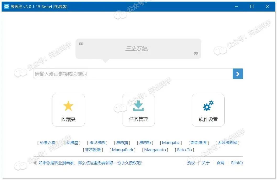Open the 古风漫画网 site link

227,143
